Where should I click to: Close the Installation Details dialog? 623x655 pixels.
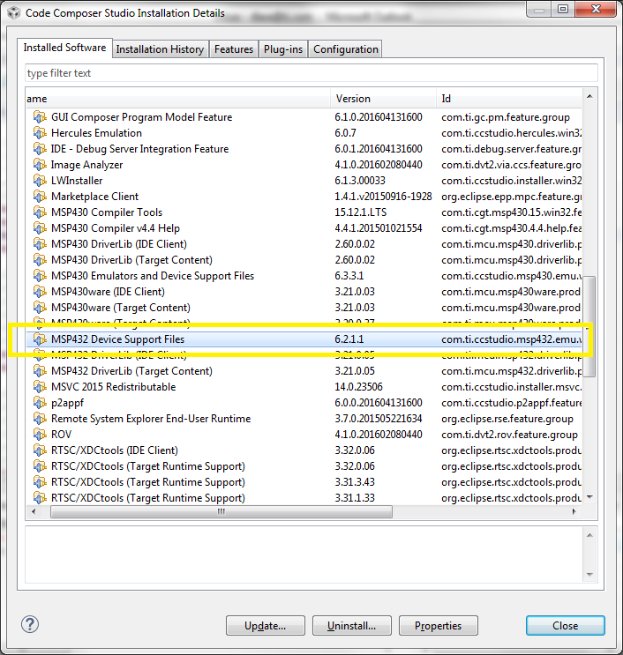(566, 625)
